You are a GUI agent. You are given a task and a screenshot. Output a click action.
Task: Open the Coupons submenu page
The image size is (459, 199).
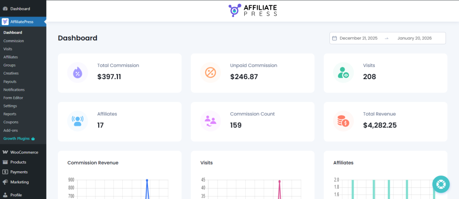tap(11, 122)
